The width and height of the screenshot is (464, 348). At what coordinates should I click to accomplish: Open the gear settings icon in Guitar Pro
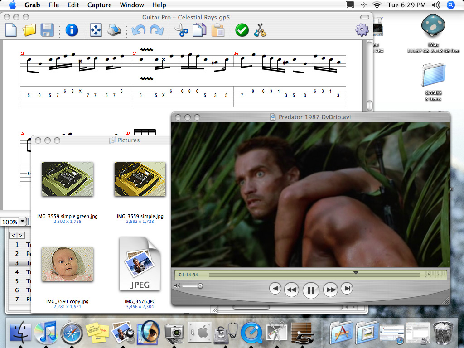click(x=362, y=30)
